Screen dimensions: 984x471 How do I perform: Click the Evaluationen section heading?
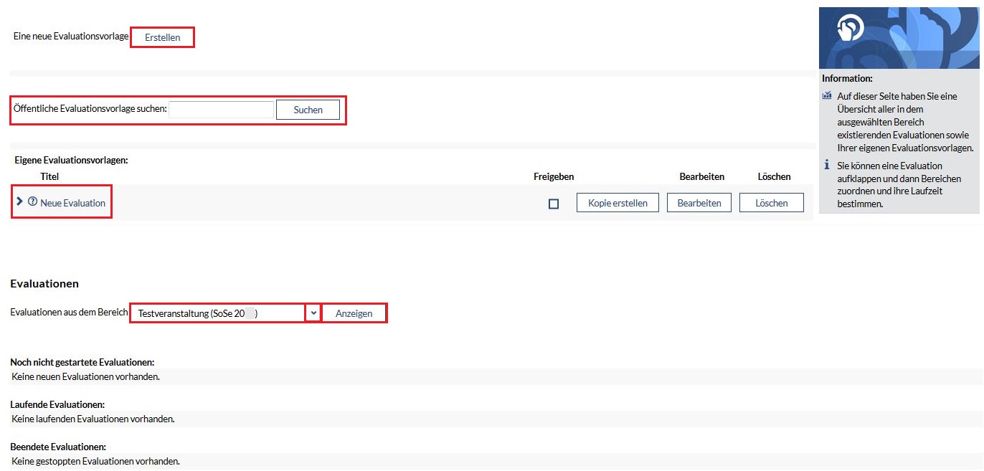tap(44, 283)
